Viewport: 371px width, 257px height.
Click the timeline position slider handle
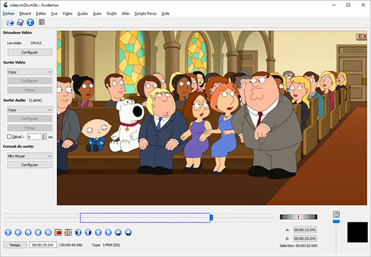pos(211,217)
